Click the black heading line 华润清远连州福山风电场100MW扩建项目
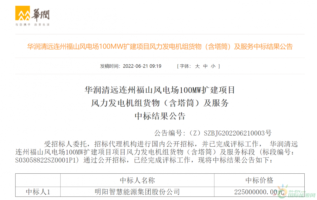Screen dimensions: 317x200 (x=160, y=90)
